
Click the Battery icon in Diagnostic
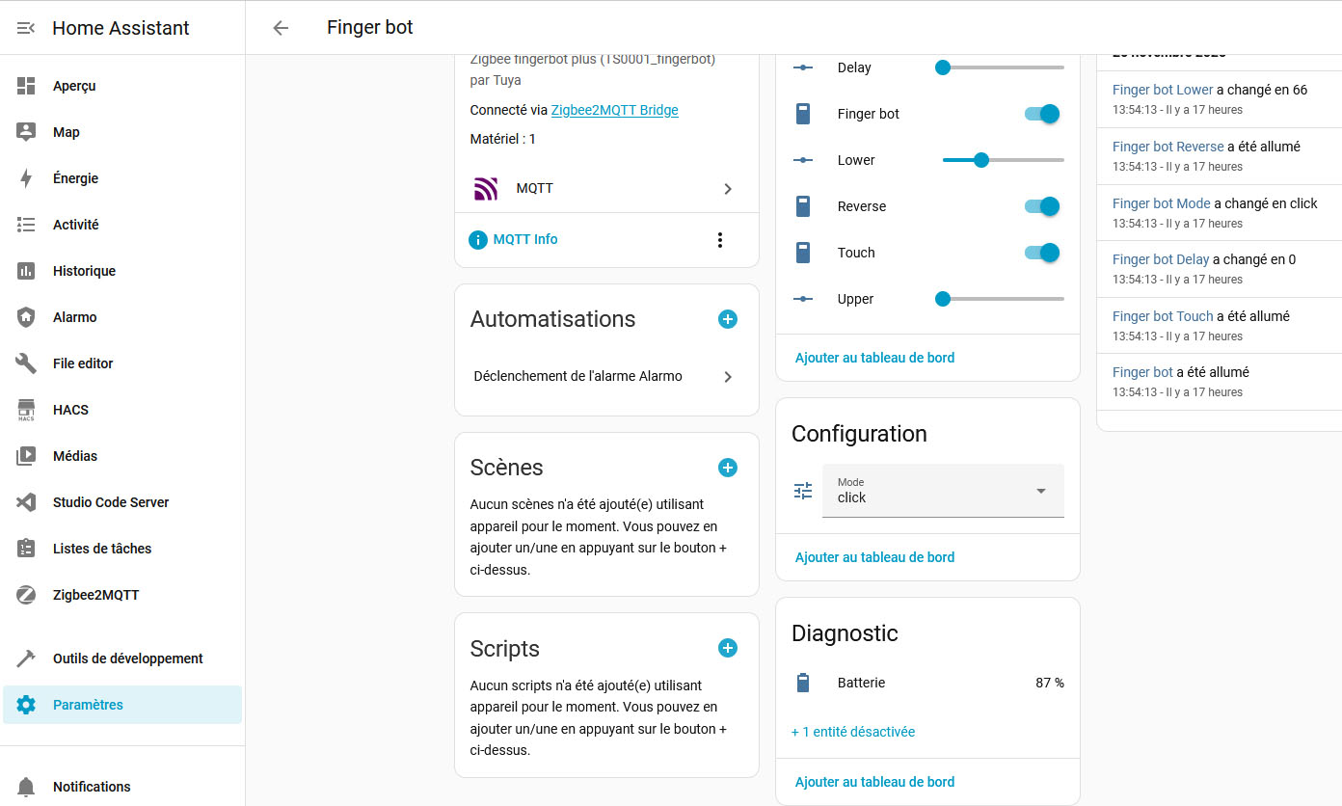click(x=803, y=683)
